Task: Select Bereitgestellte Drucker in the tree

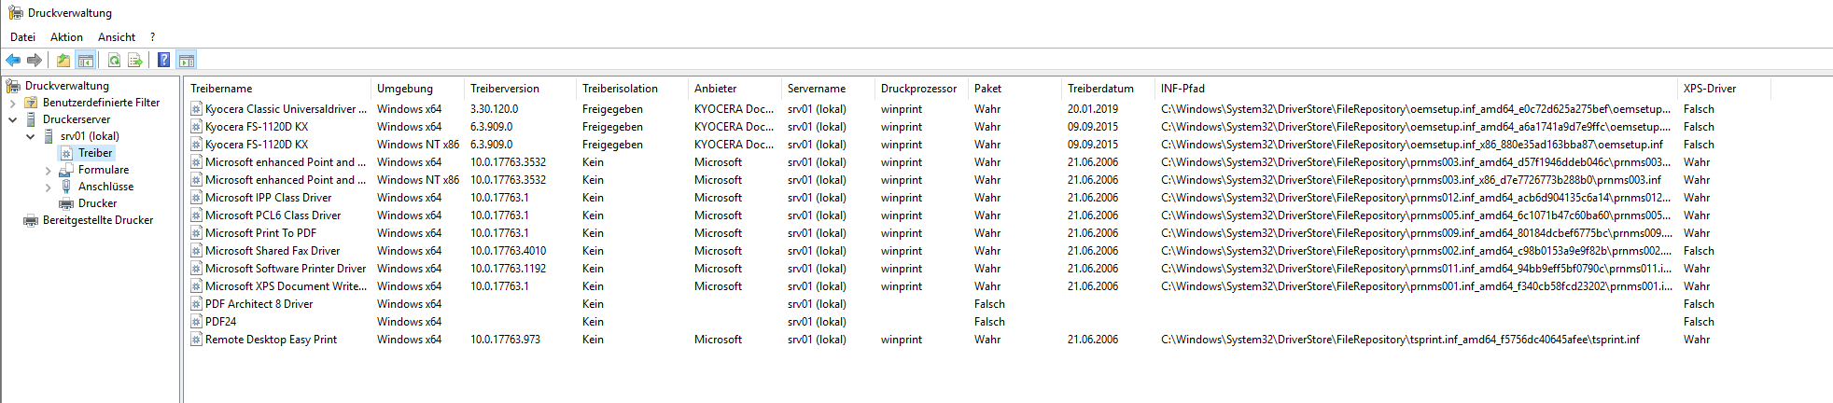Action: 98,220
